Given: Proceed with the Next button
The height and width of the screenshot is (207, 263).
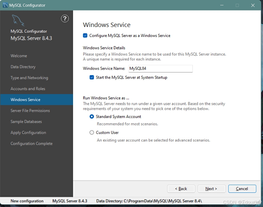Looking at the screenshot, I should 212,189.
